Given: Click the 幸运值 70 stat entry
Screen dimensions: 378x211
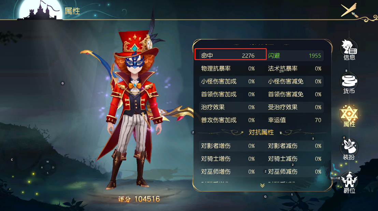Looking at the screenshot, I should pos(295,120).
